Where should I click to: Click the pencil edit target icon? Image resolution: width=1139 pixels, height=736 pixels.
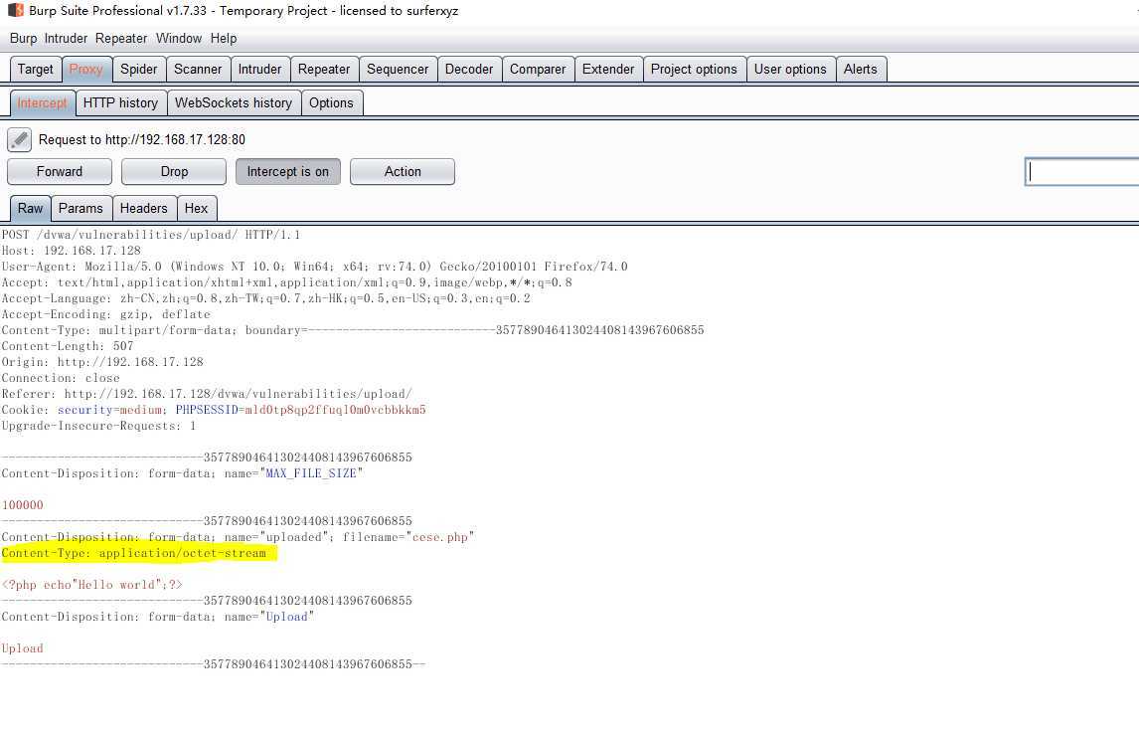point(20,139)
